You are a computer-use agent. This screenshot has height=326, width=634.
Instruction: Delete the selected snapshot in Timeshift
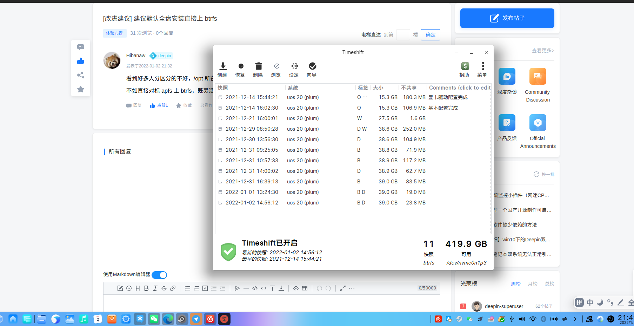(x=258, y=70)
